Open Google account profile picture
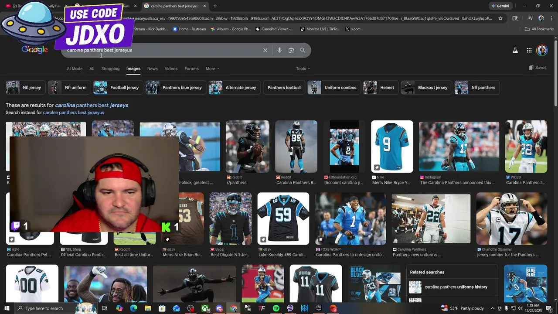The image size is (558, 314). coord(542,50)
